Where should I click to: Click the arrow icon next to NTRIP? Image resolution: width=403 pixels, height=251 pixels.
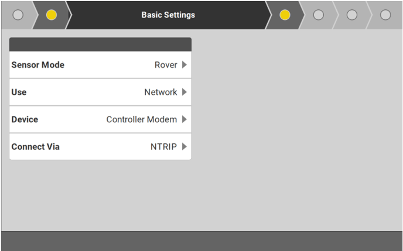pos(185,146)
